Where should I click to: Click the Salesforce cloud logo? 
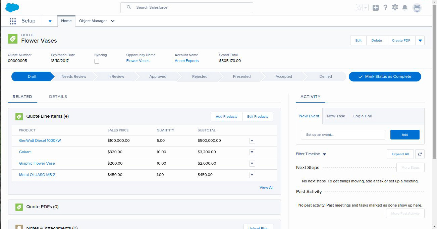[12, 7]
